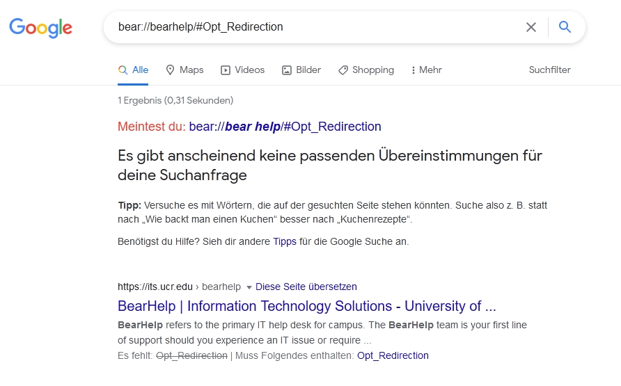Open the BearHelp Information Technology Solutions result
Screen dimensions: 621x386
click(x=306, y=306)
